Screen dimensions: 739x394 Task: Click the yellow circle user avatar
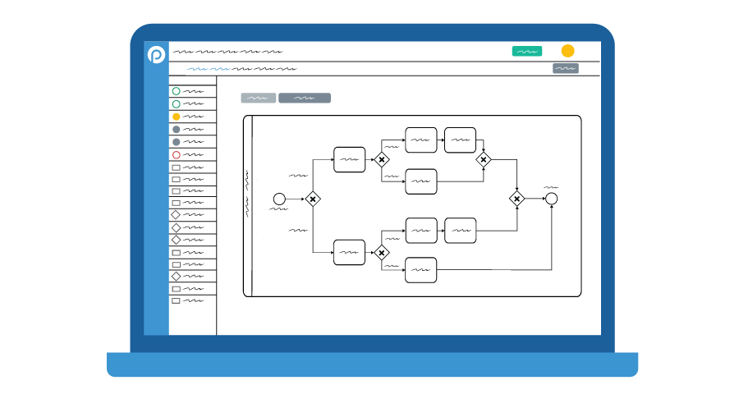click(x=568, y=51)
